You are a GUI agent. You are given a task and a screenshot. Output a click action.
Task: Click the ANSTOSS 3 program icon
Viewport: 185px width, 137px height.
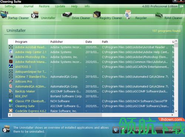click(x=11, y=66)
